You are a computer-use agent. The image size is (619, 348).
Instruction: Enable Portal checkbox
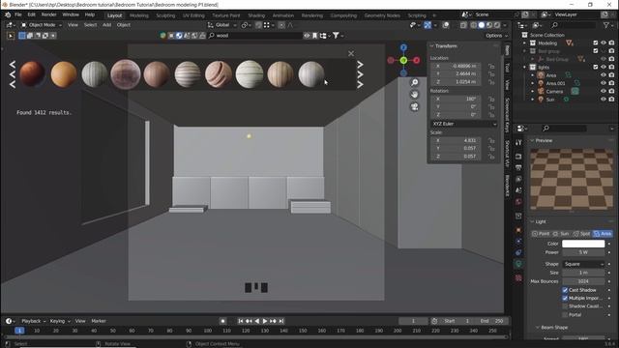565,315
